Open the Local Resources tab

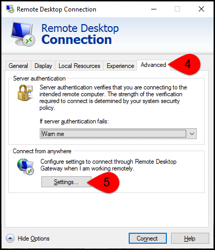[80, 66]
